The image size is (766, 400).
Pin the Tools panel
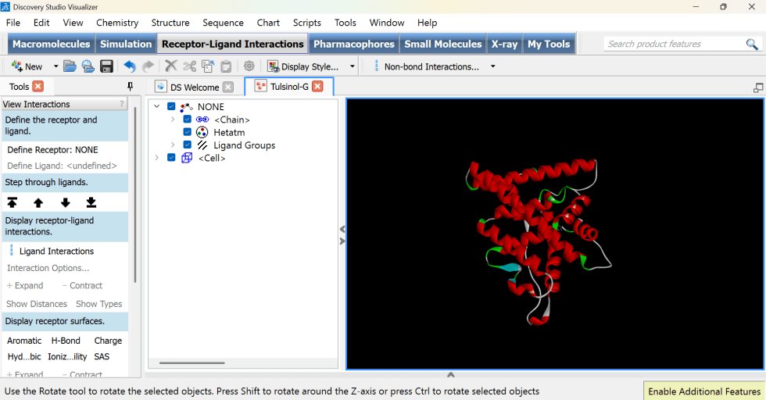coord(130,87)
